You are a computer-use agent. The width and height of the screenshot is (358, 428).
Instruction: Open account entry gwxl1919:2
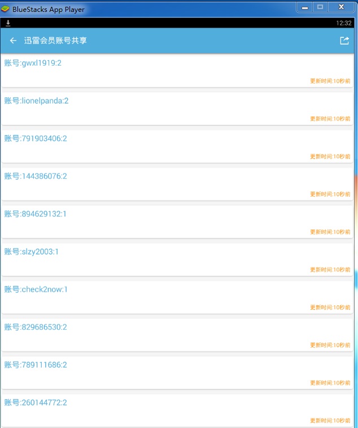click(177, 71)
